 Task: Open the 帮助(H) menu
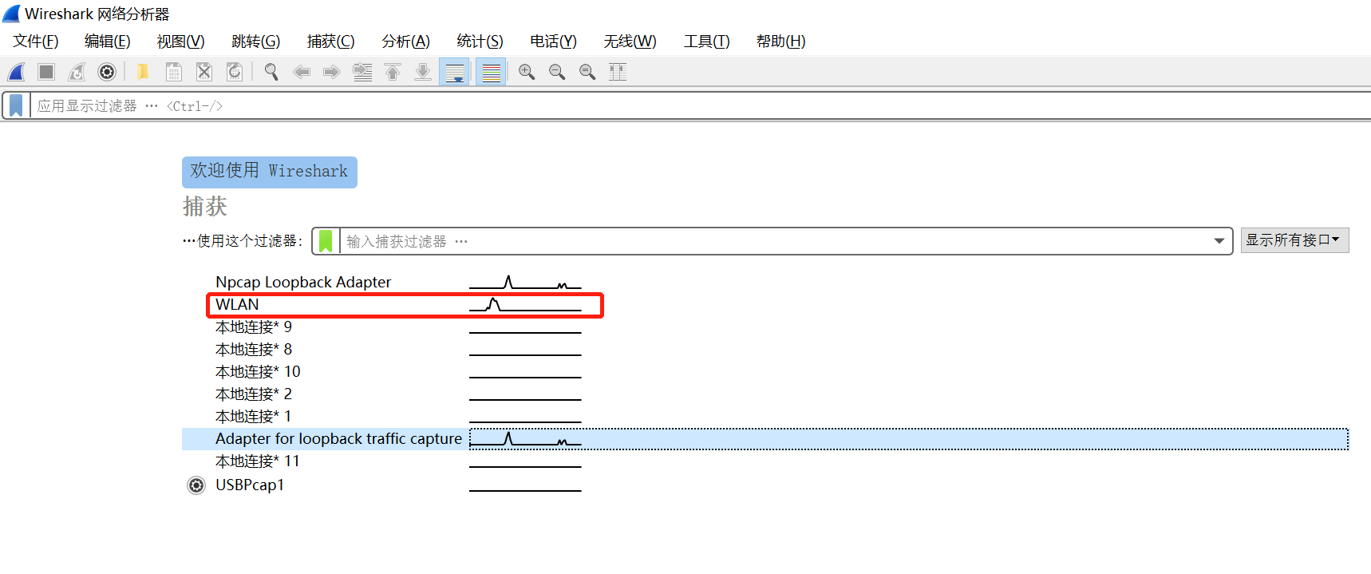pos(781,42)
